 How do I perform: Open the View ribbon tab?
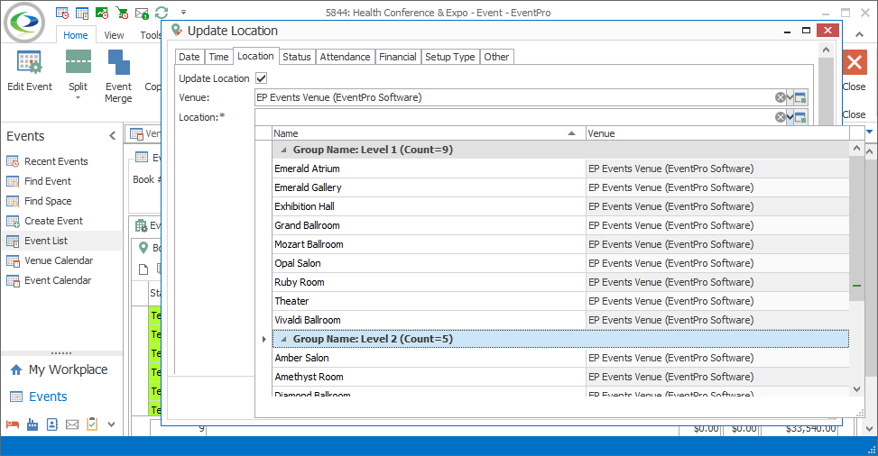(114, 34)
